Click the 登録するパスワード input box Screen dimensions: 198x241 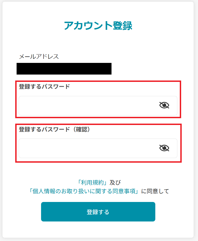[x=98, y=106]
